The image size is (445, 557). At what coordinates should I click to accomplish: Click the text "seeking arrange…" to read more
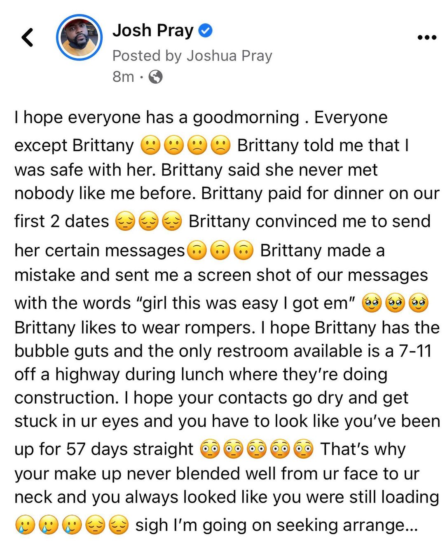click(347, 525)
